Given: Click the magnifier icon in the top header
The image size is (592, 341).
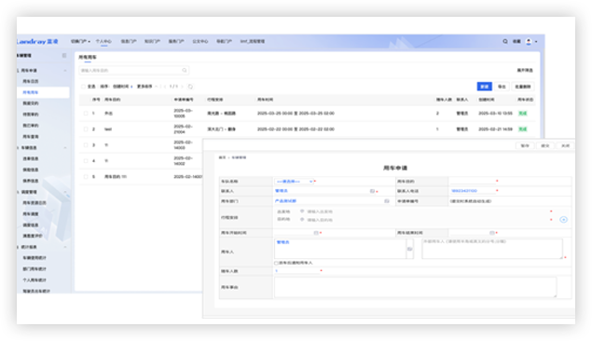Looking at the screenshot, I should coord(504,41).
